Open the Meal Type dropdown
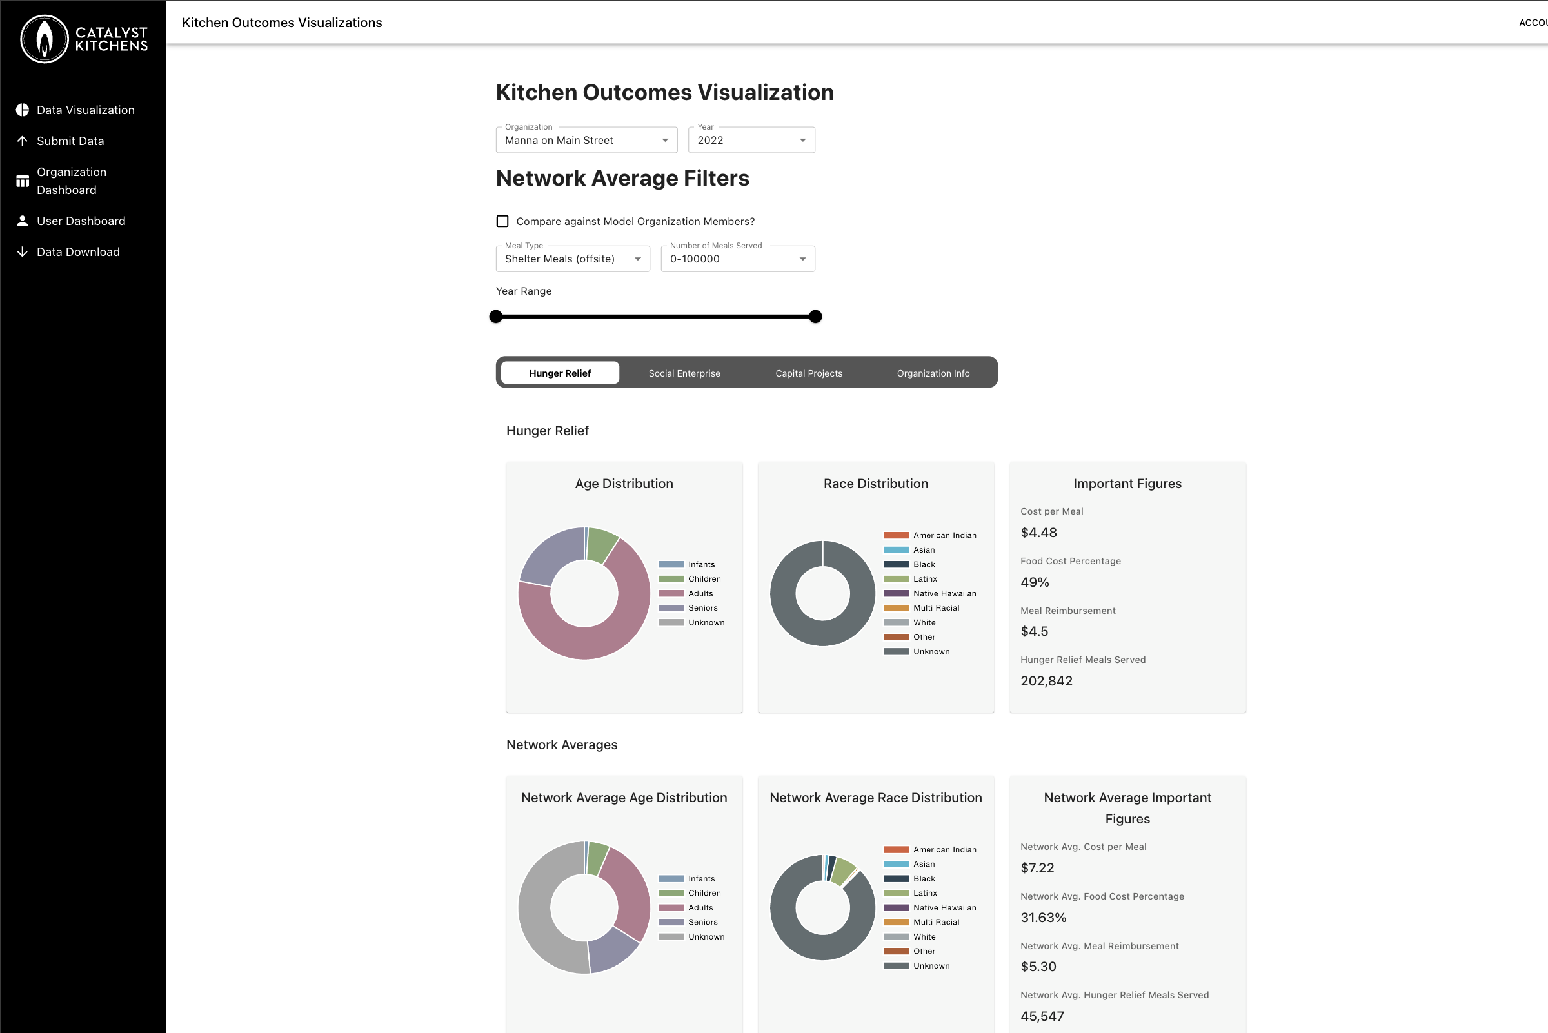Viewport: 1548px width, 1033px height. [x=572, y=259]
